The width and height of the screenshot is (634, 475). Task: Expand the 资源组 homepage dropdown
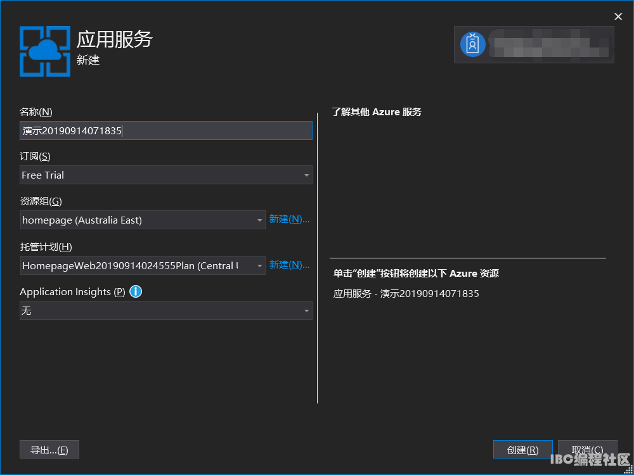pos(142,220)
